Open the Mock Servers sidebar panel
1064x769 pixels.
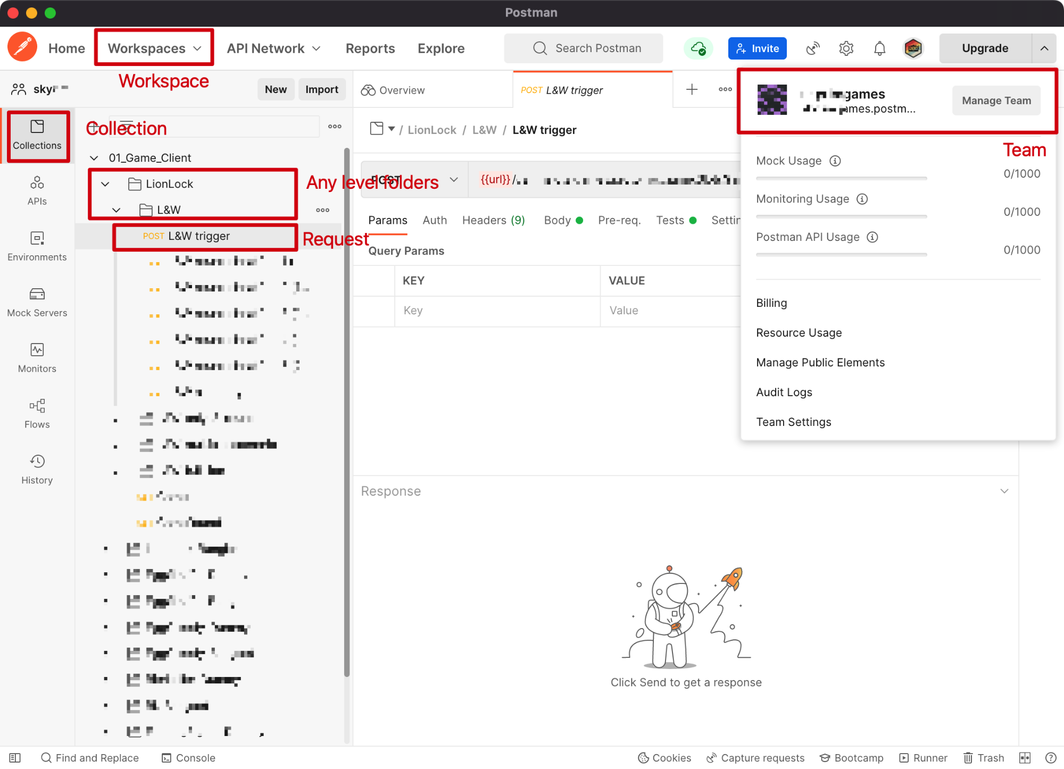coord(37,303)
